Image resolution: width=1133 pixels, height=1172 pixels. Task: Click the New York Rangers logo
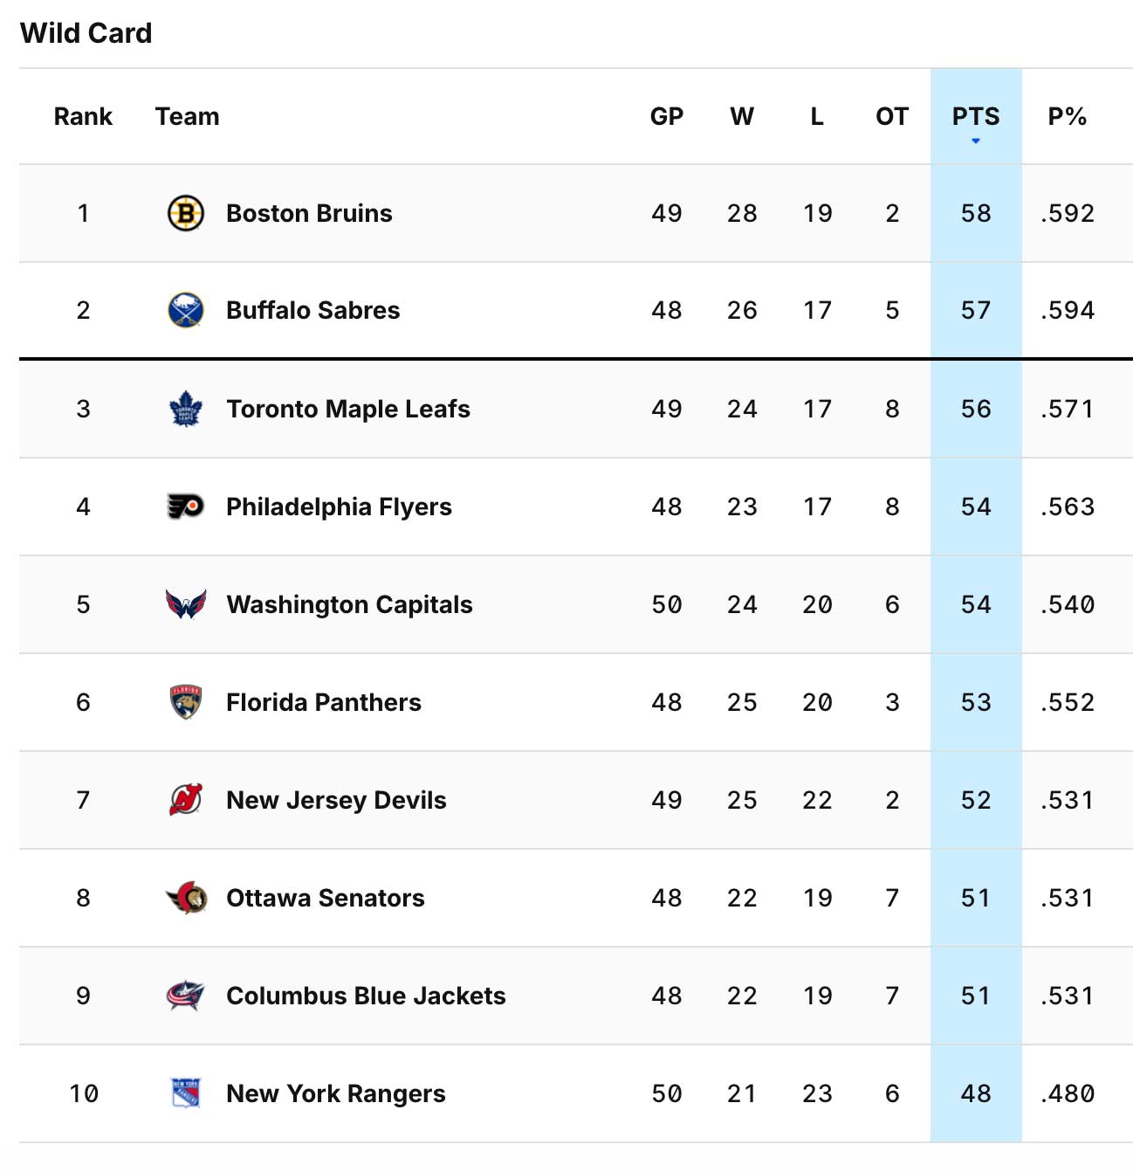tap(184, 1093)
